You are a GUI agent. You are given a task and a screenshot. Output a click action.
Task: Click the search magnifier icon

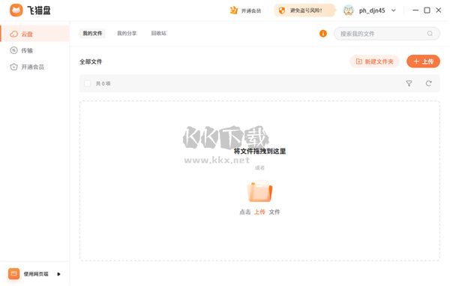click(430, 34)
